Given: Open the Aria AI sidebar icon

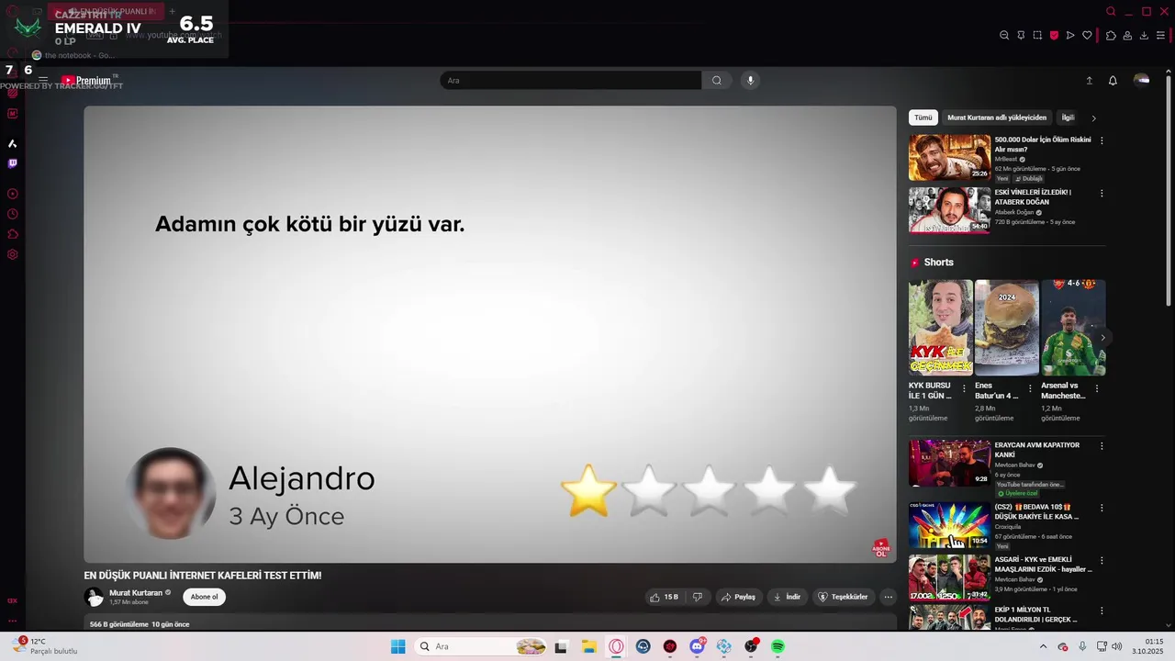Looking at the screenshot, I should 12,143.
